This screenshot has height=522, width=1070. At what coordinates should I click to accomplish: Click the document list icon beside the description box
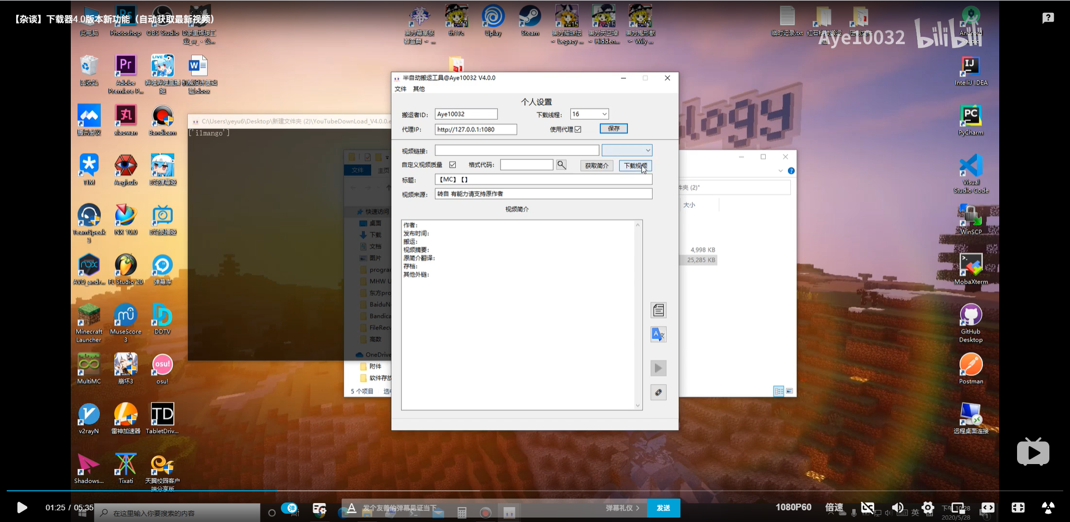click(x=658, y=310)
